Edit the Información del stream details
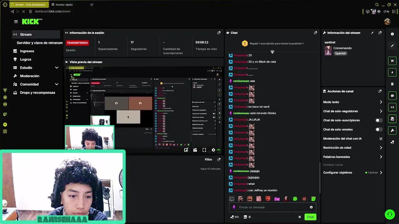Viewport: 399px width, 224px height. [372, 33]
